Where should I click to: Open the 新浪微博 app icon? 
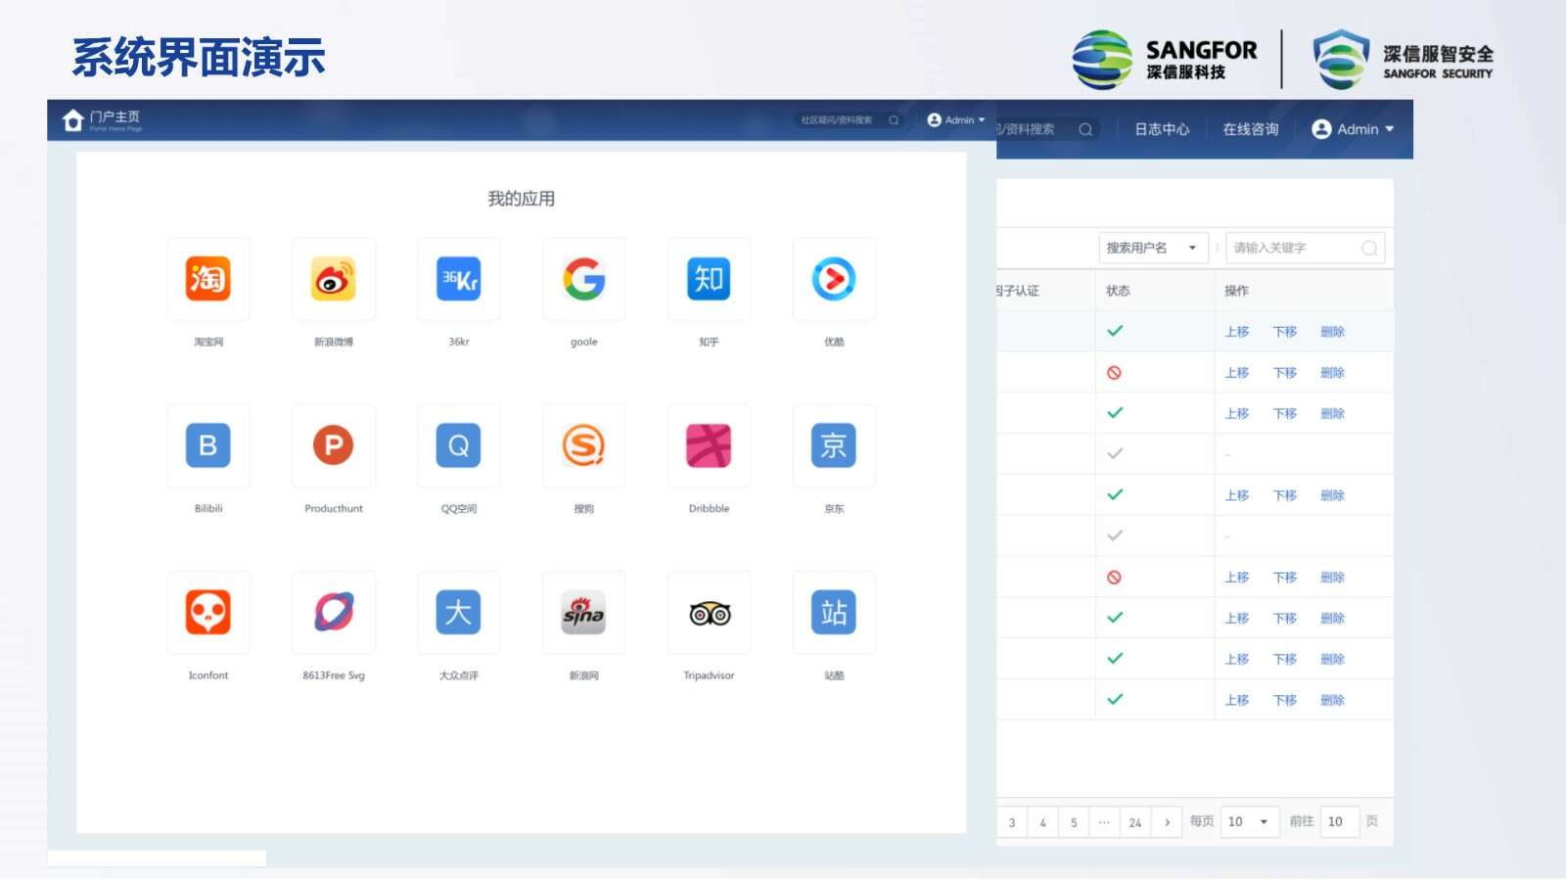click(334, 279)
